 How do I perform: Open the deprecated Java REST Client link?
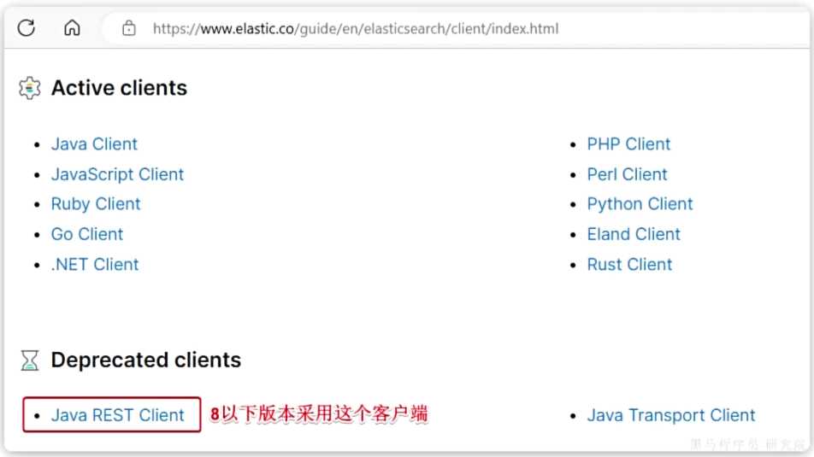tap(117, 415)
